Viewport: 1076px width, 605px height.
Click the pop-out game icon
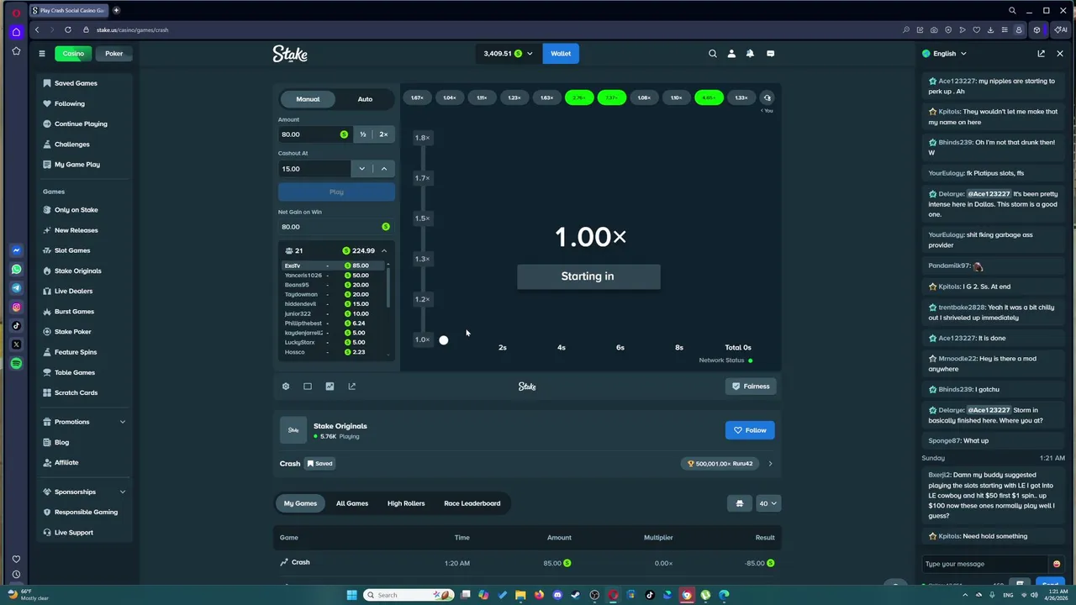pos(351,387)
